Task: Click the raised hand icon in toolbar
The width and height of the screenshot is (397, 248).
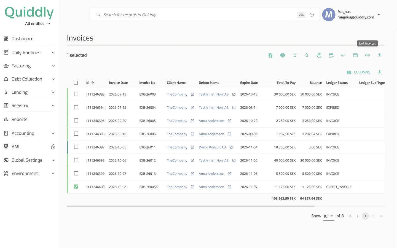Action: [319, 55]
